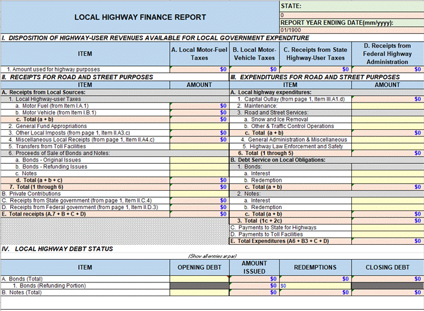Select the 'E. Total Expenditures (A6 + B3 + C + D)' label
The width and height of the screenshot is (424, 311).
[280, 241]
